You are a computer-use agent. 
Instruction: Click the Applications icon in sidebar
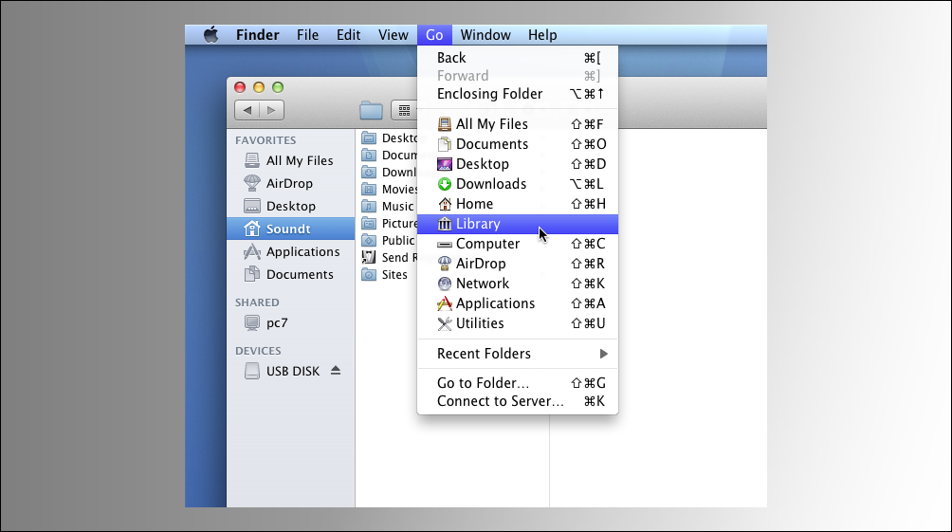click(x=251, y=251)
